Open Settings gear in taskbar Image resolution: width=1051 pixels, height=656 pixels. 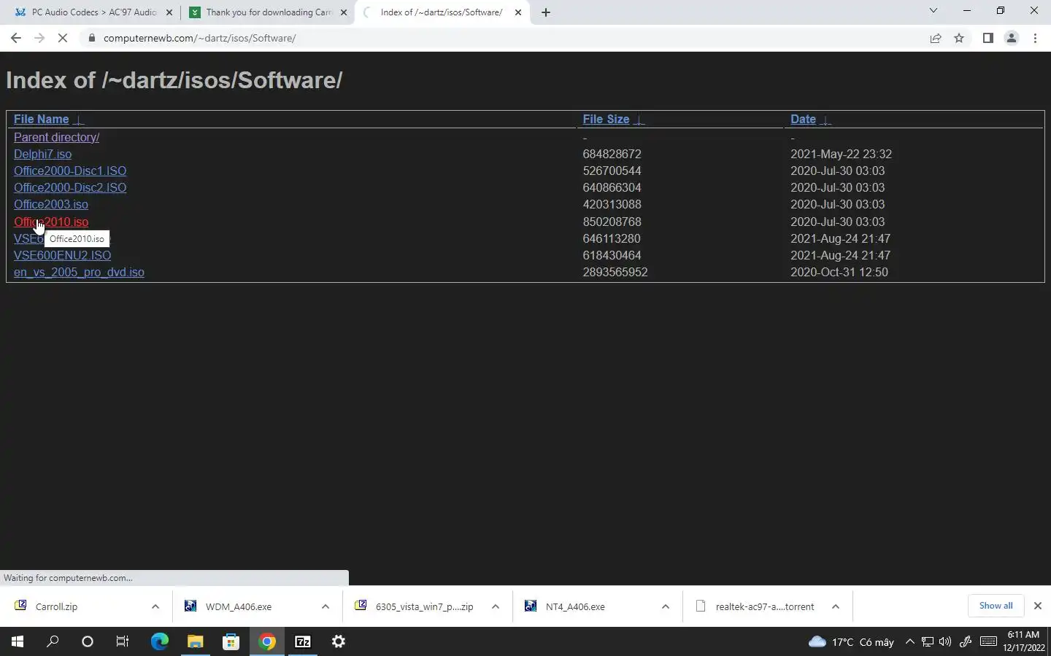[339, 641]
